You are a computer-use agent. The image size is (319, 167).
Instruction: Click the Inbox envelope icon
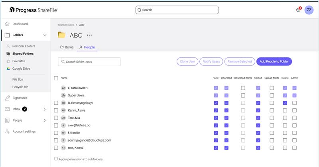(x=7, y=109)
